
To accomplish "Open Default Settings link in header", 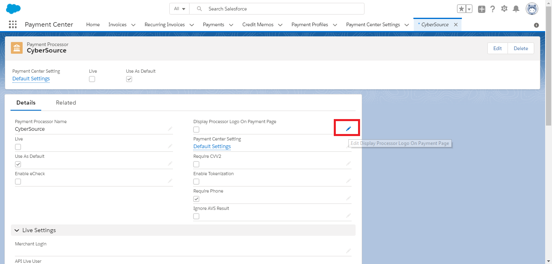I will pyautogui.click(x=31, y=79).
